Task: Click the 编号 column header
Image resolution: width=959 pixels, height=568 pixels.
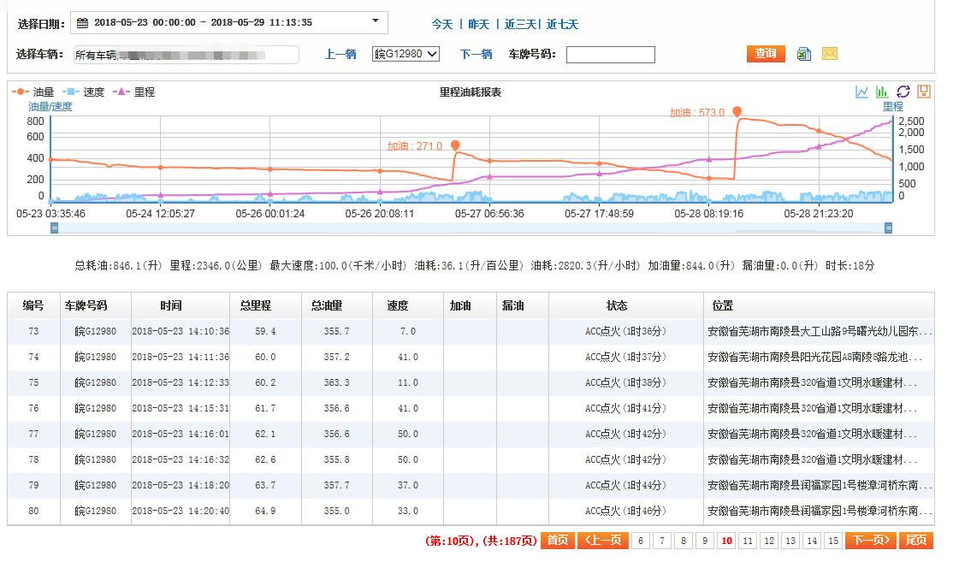Action: 33,305
